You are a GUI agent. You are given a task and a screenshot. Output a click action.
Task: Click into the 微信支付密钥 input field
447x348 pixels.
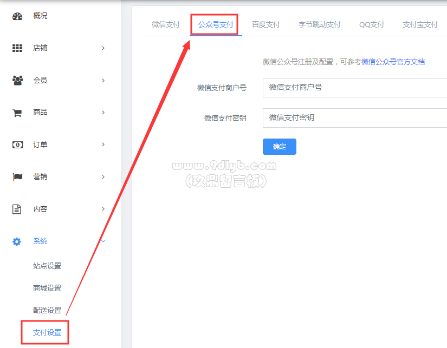click(x=355, y=117)
